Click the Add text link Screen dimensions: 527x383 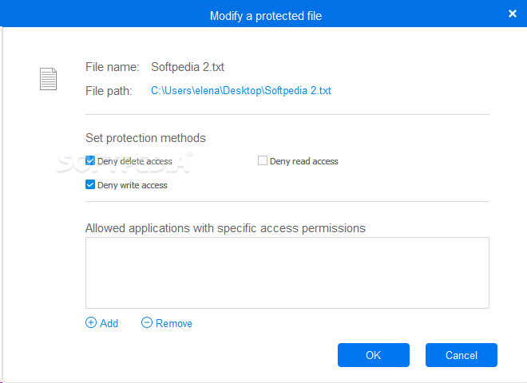[x=109, y=323]
